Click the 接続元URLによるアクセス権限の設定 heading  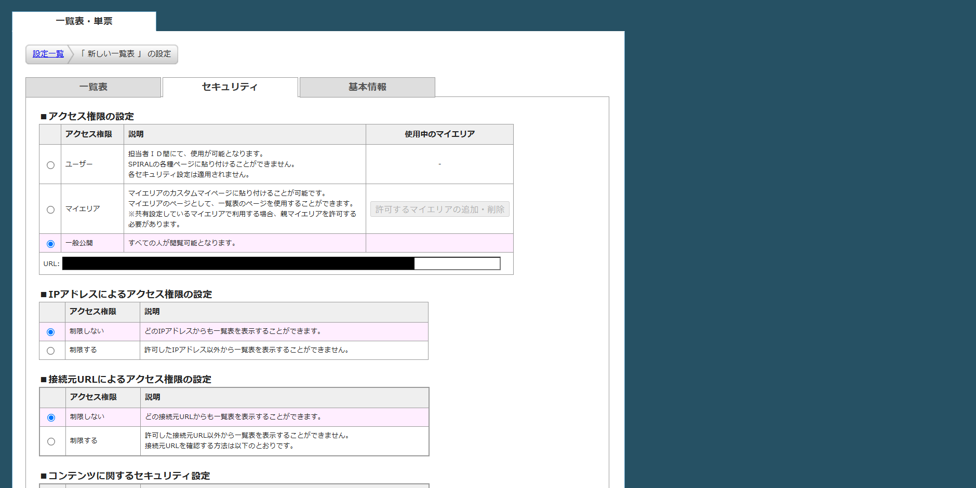click(x=126, y=379)
